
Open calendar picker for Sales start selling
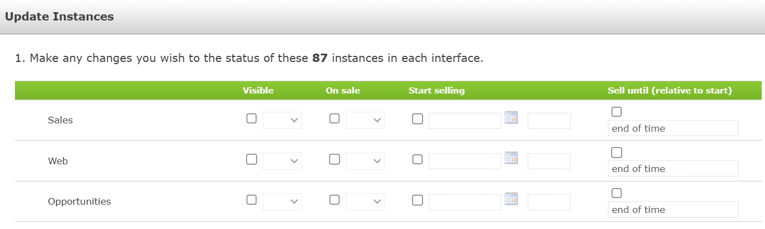(511, 118)
